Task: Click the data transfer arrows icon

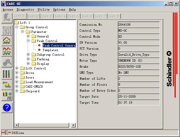Action: [7, 85]
